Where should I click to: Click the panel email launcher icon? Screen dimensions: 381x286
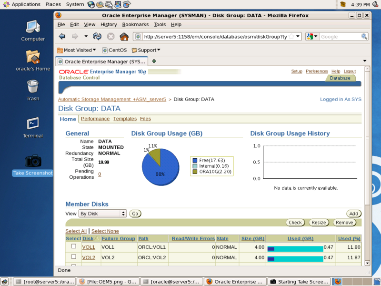[100, 4]
